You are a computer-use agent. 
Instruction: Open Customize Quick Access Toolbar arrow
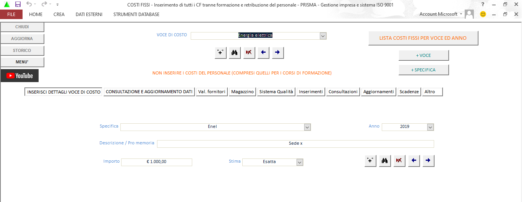(x=57, y=5)
